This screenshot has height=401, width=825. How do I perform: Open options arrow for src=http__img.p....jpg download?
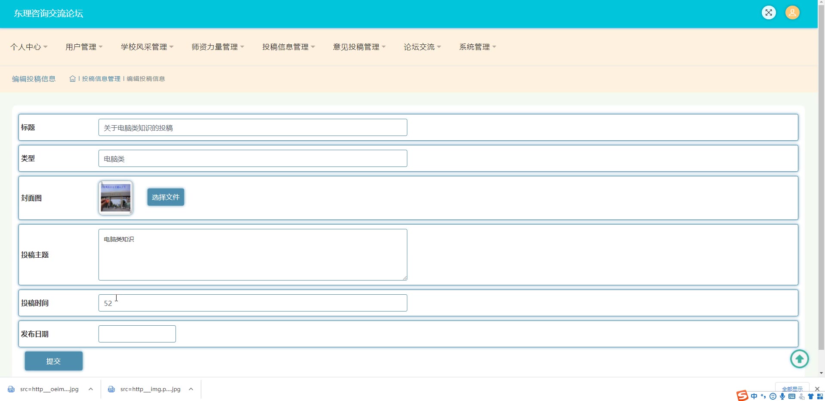191,389
